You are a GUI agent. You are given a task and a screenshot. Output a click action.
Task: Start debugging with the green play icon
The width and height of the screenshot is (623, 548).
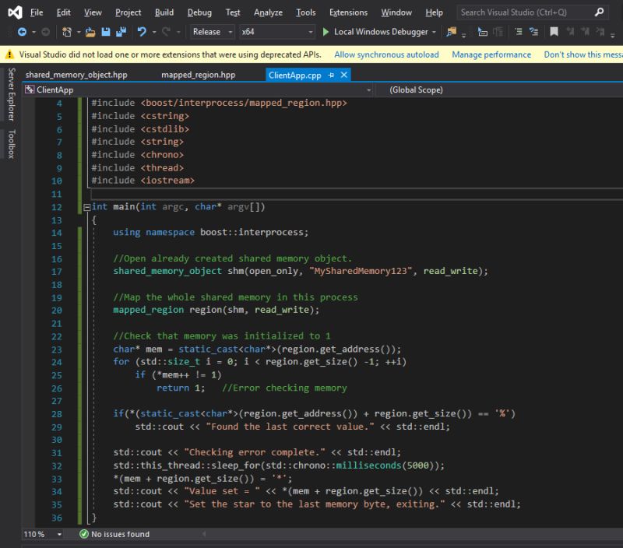[326, 32]
